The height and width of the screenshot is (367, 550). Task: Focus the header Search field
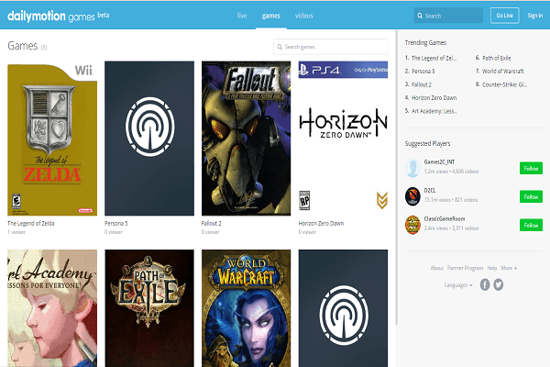pos(448,16)
